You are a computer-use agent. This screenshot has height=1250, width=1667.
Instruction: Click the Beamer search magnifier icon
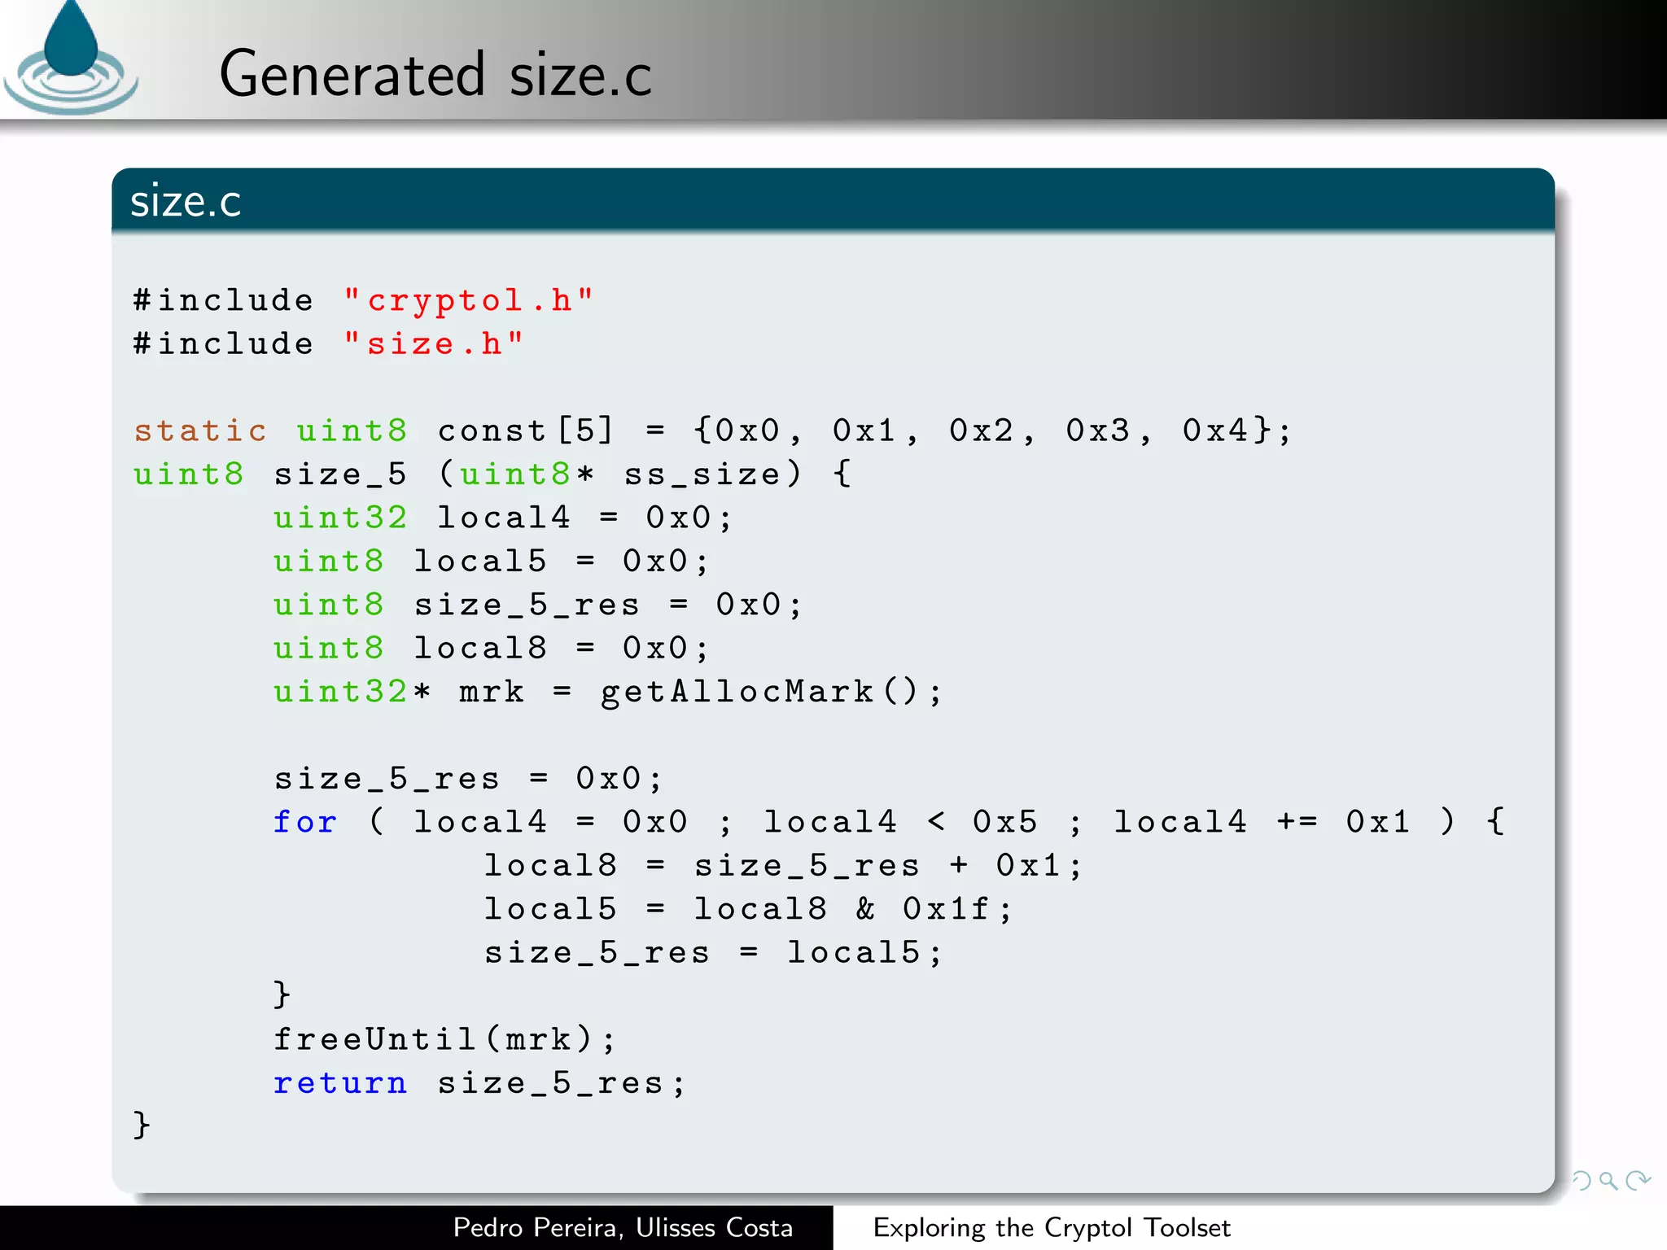point(1608,1180)
